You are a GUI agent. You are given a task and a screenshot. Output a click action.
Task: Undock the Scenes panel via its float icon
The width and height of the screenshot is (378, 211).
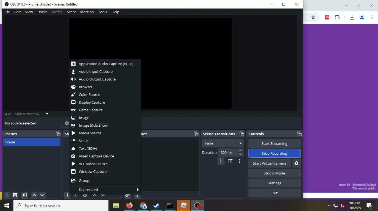[x=58, y=134]
